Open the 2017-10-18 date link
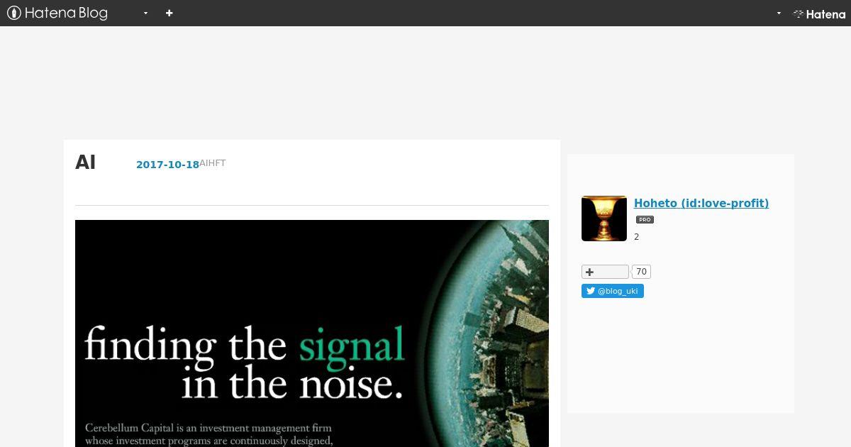The width and height of the screenshot is (851, 447). pos(167,165)
